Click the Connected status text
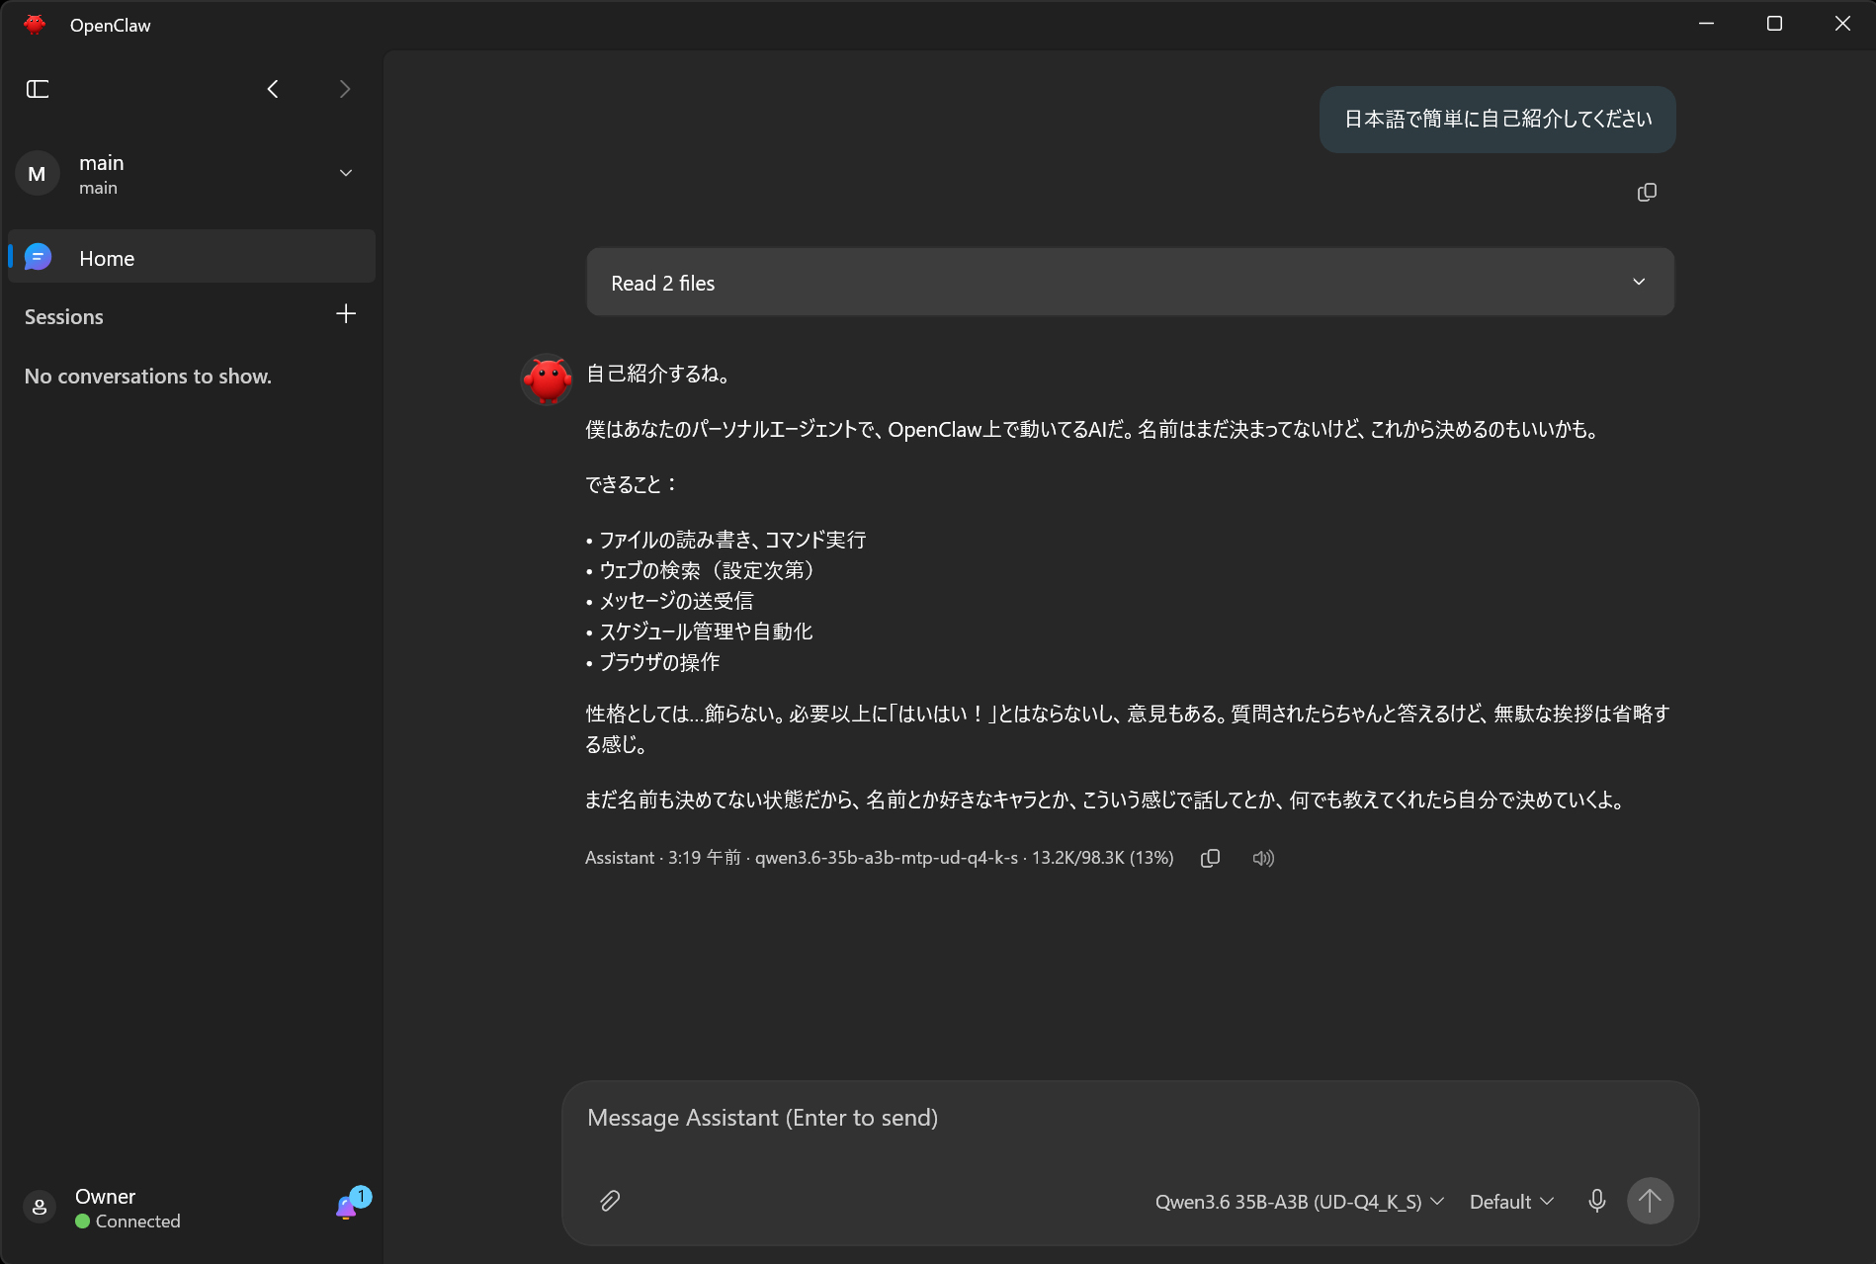1876x1264 pixels. click(137, 1222)
